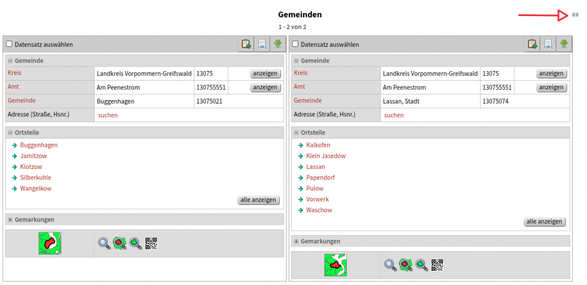Click magnifier with green polygon in Lassan record

pyautogui.click(x=421, y=264)
